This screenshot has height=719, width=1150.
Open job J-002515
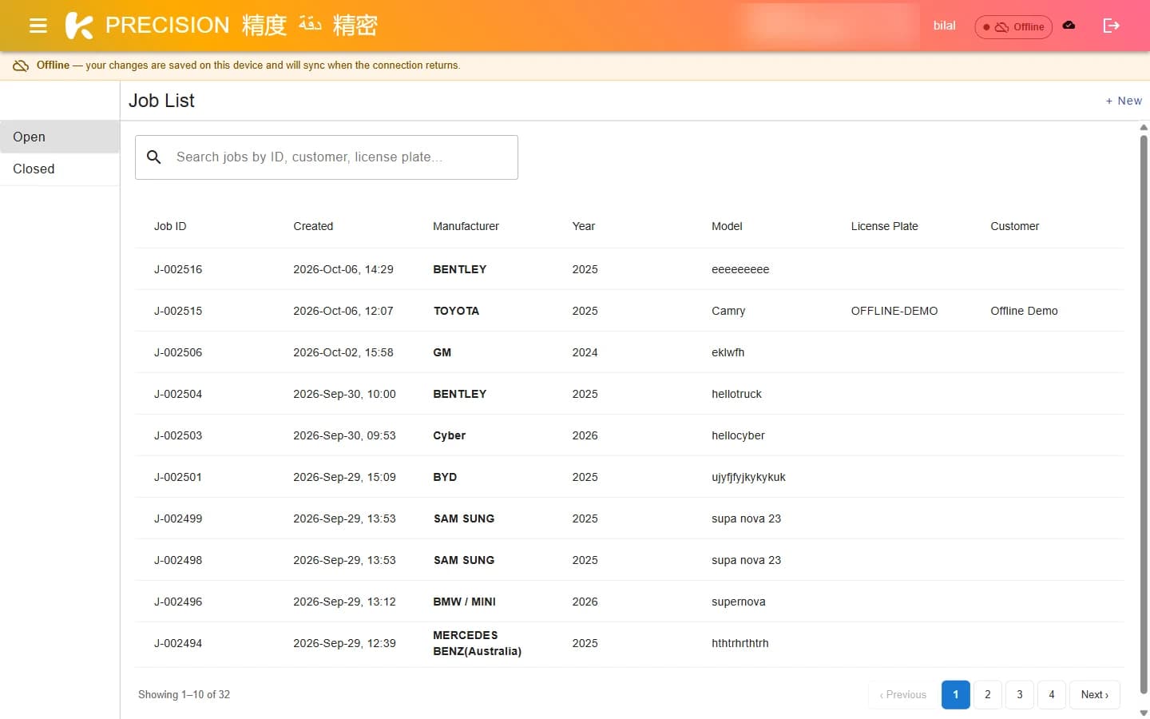(x=629, y=311)
